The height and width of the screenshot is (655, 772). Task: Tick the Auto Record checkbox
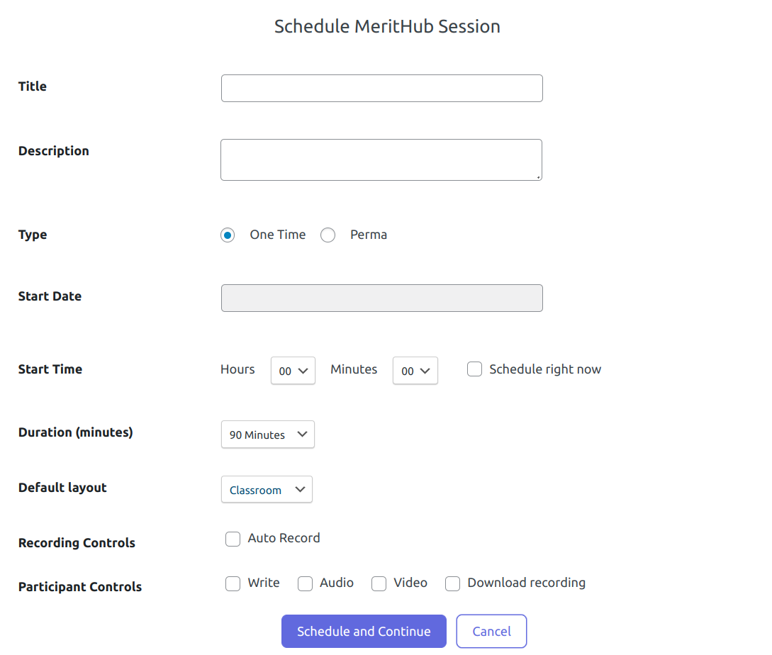point(233,539)
